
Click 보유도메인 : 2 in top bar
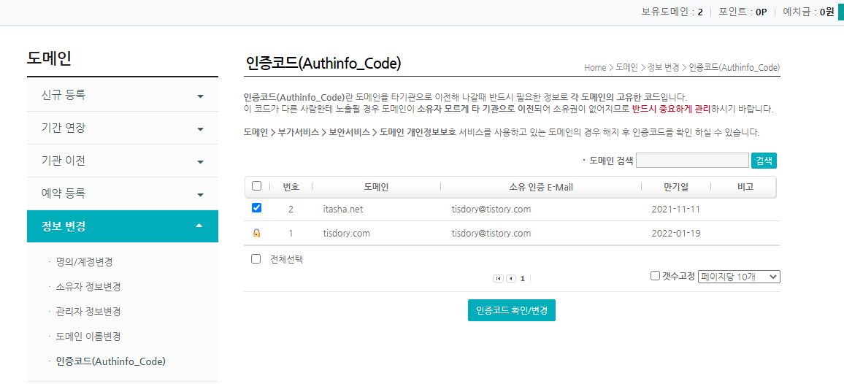[x=672, y=12]
